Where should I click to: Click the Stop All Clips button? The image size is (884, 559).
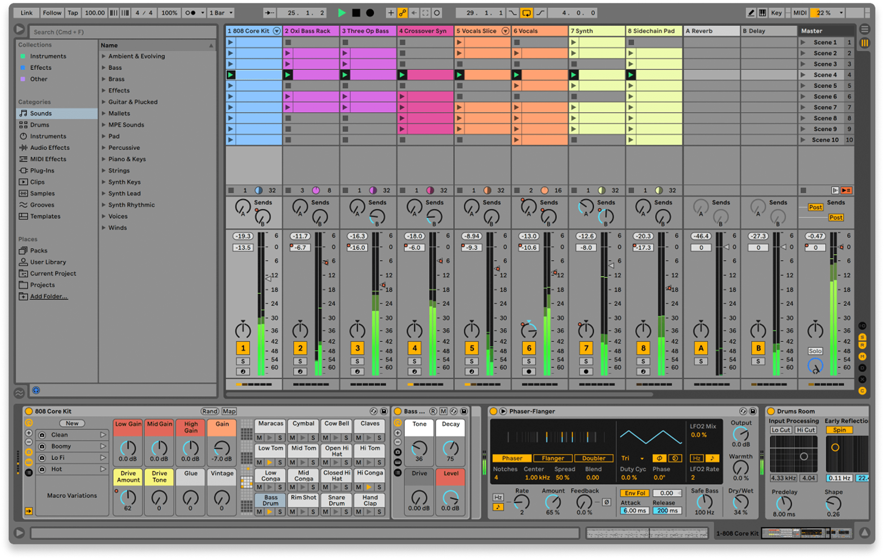point(803,191)
